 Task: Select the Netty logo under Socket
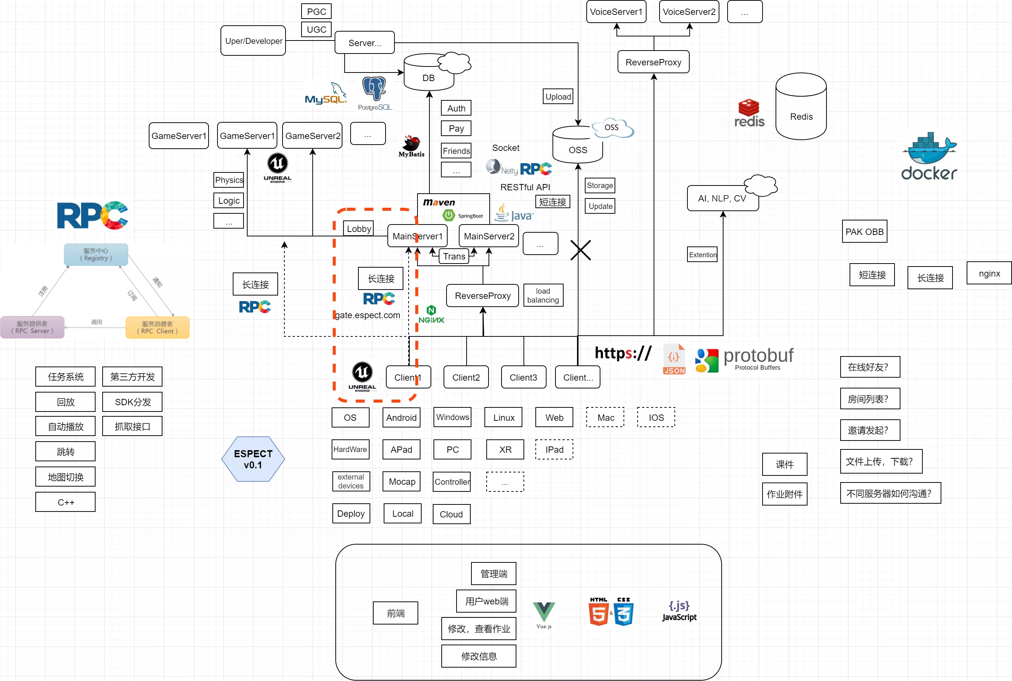(x=502, y=168)
